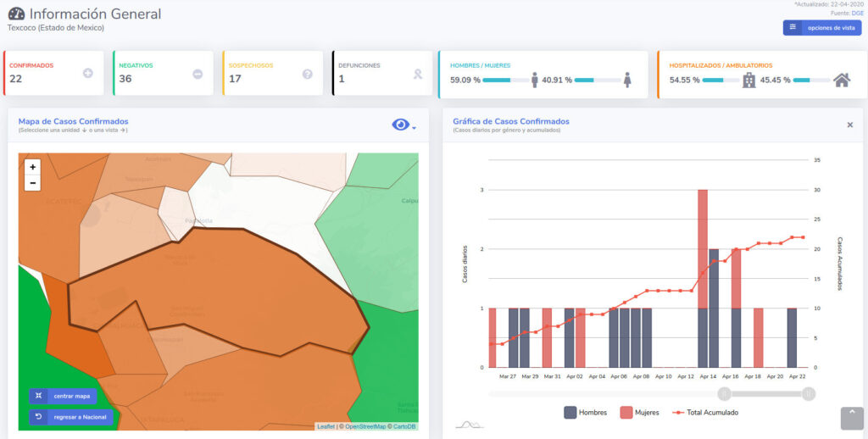Click the ribbon icon in Defunciones card
This screenshot has height=439, width=868.
(x=417, y=74)
